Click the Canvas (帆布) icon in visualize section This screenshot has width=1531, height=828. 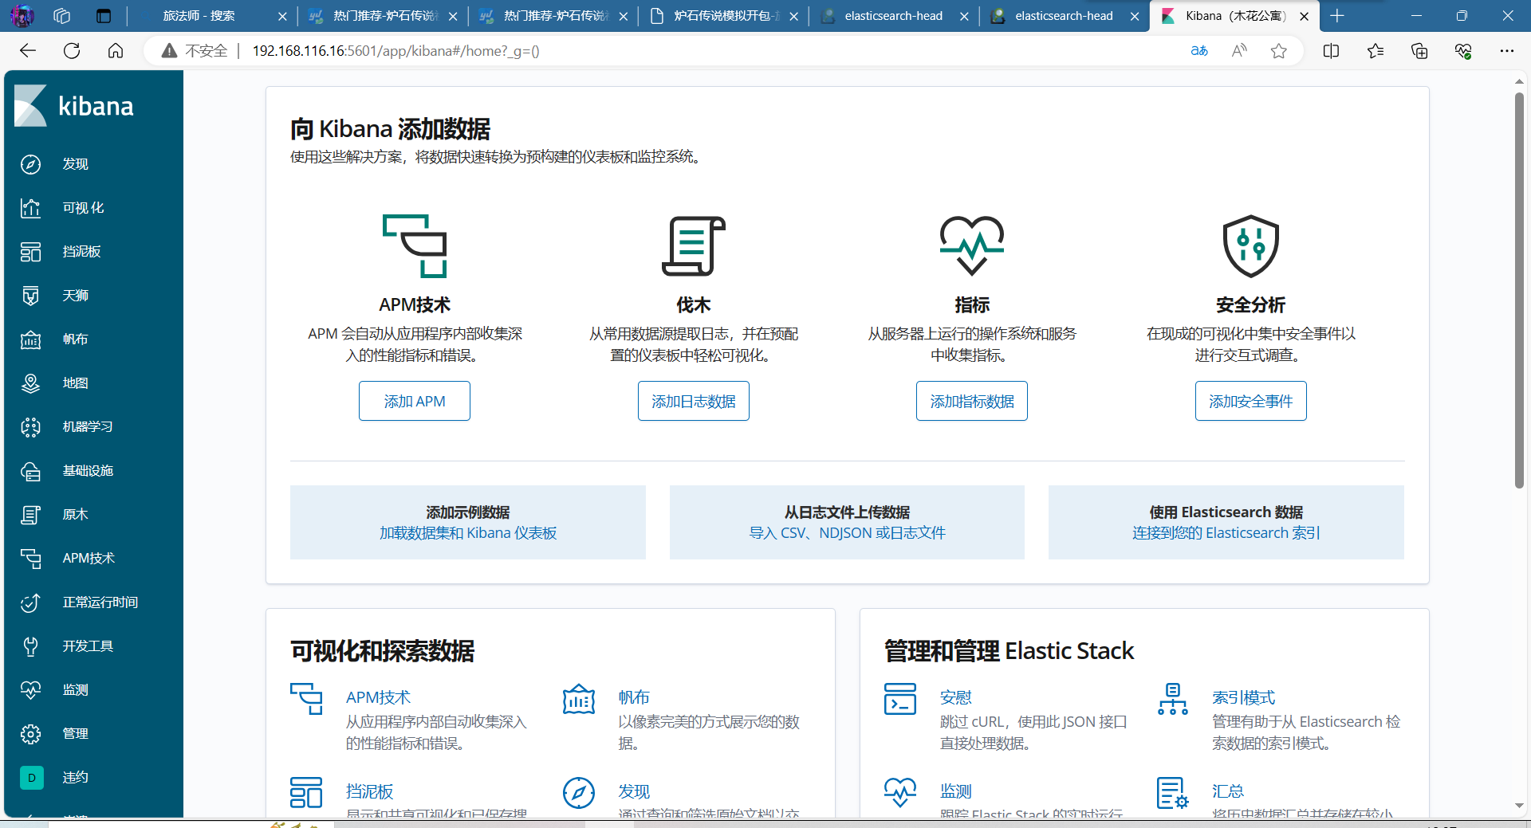point(579,699)
